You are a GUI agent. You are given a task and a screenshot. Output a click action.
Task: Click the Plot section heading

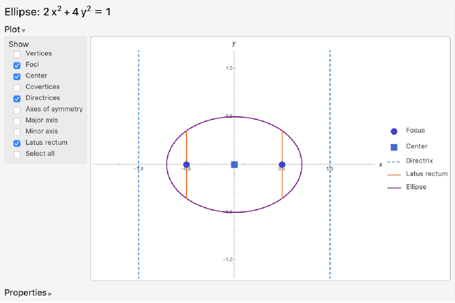(12, 30)
